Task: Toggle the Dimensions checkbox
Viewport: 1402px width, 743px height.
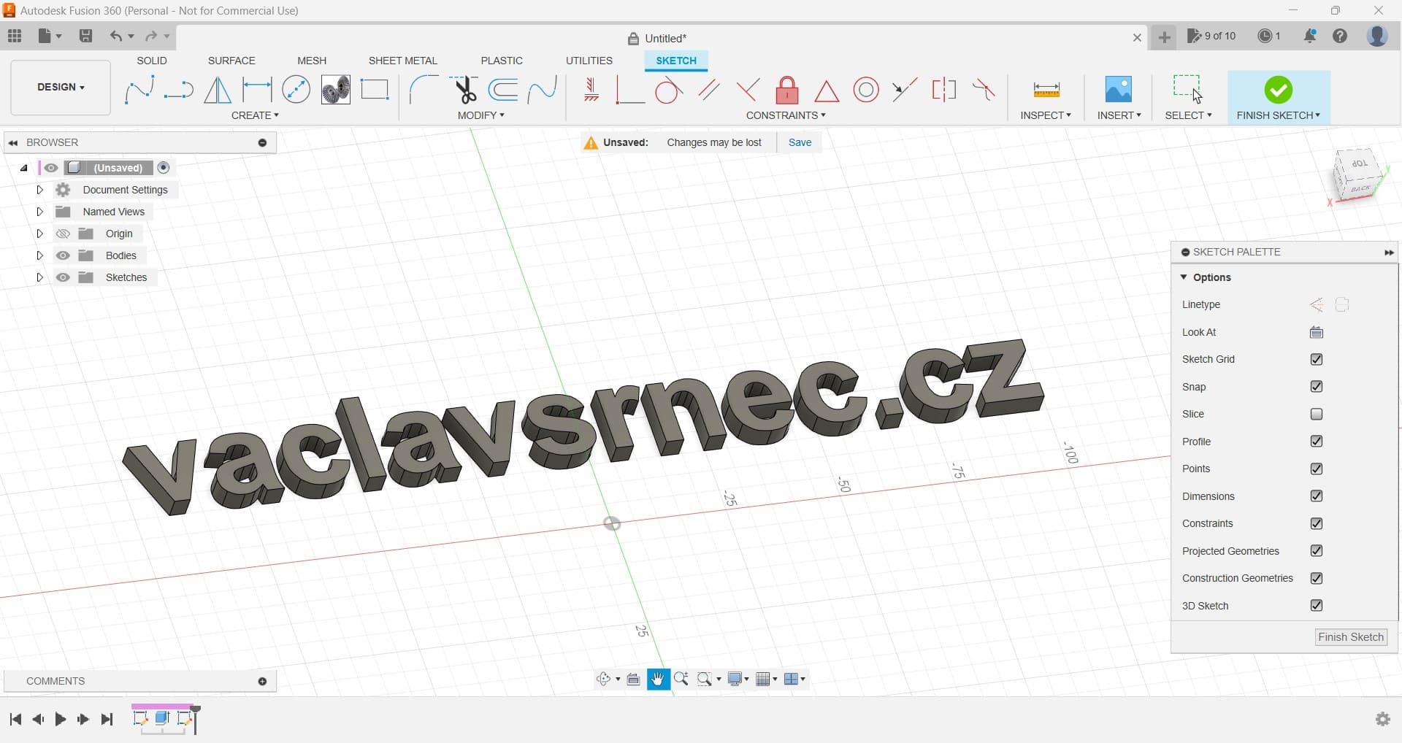Action: coord(1317,496)
